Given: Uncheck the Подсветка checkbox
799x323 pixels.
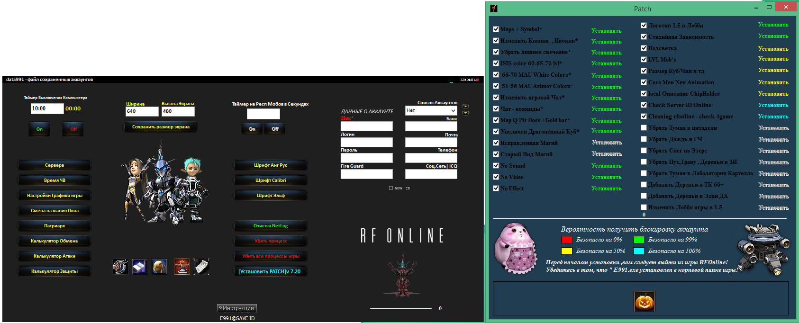Looking at the screenshot, I should click(644, 48).
